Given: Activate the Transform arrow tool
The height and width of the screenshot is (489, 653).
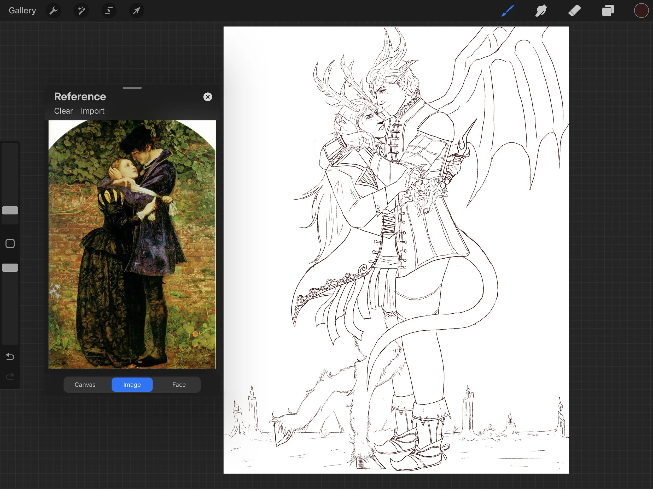Looking at the screenshot, I should click(x=136, y=11).
